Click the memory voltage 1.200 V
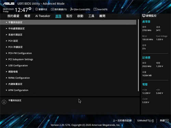Viewport: 171px width, 128px height. [x=160, y=66]
